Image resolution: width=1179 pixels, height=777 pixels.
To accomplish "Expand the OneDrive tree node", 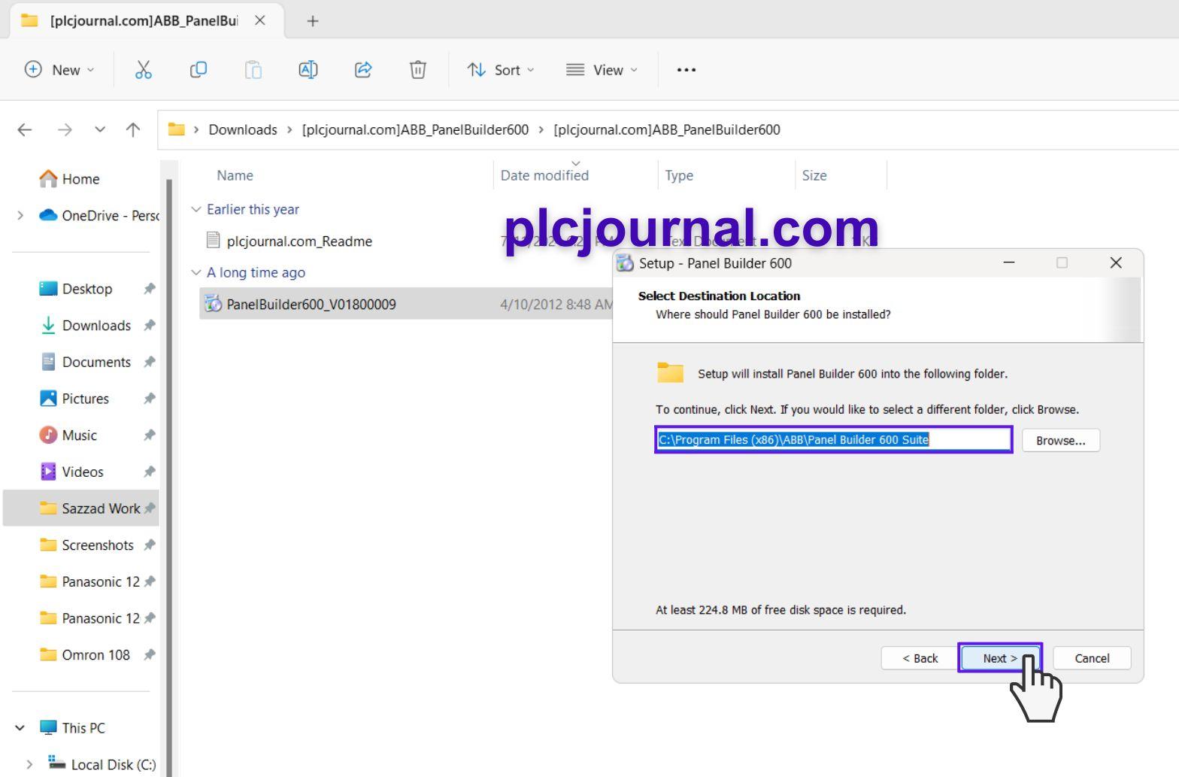I will click(x=20, y=216).
